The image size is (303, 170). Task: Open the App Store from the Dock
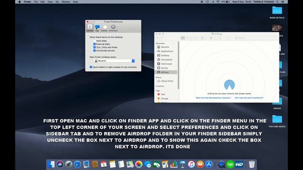[209, 164]
